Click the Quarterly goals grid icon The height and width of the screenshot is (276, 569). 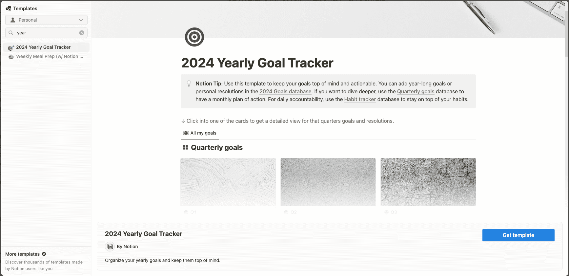tap(185, 148)
